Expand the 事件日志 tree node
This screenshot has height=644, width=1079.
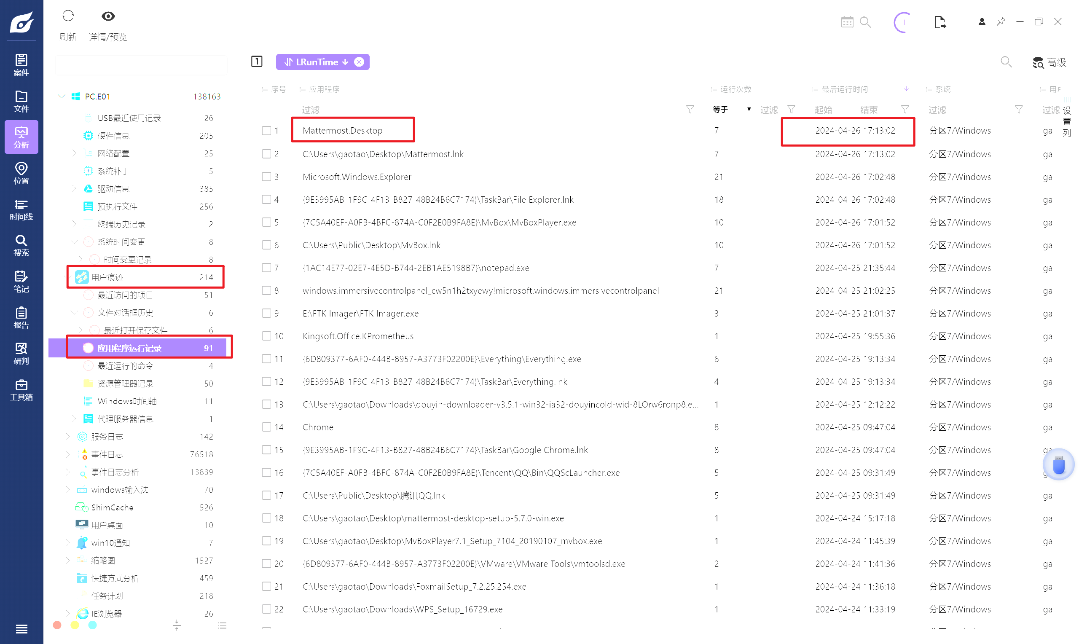68,454
